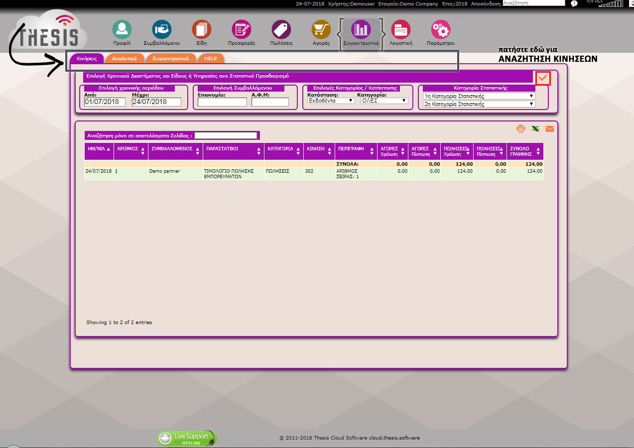Open the Παράμετροι settings gears icon
This screenshot has height=448, width=634.
coord(440,30)
